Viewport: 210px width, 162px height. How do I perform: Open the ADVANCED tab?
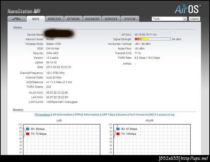coord(92,19)
